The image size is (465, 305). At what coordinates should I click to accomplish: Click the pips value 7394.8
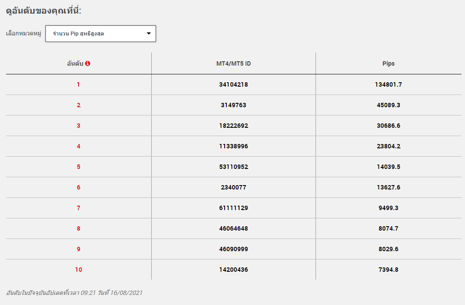[x=389, y=270]
